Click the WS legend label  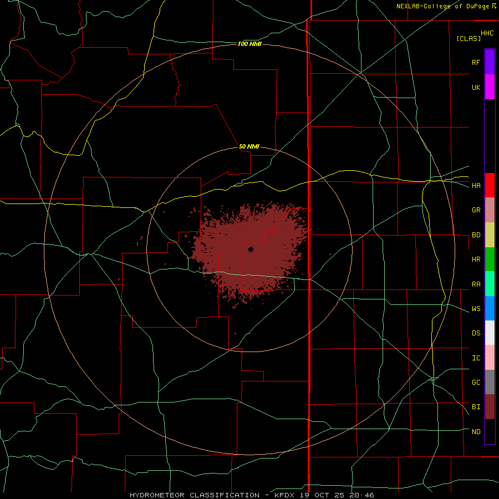(476, 309)
